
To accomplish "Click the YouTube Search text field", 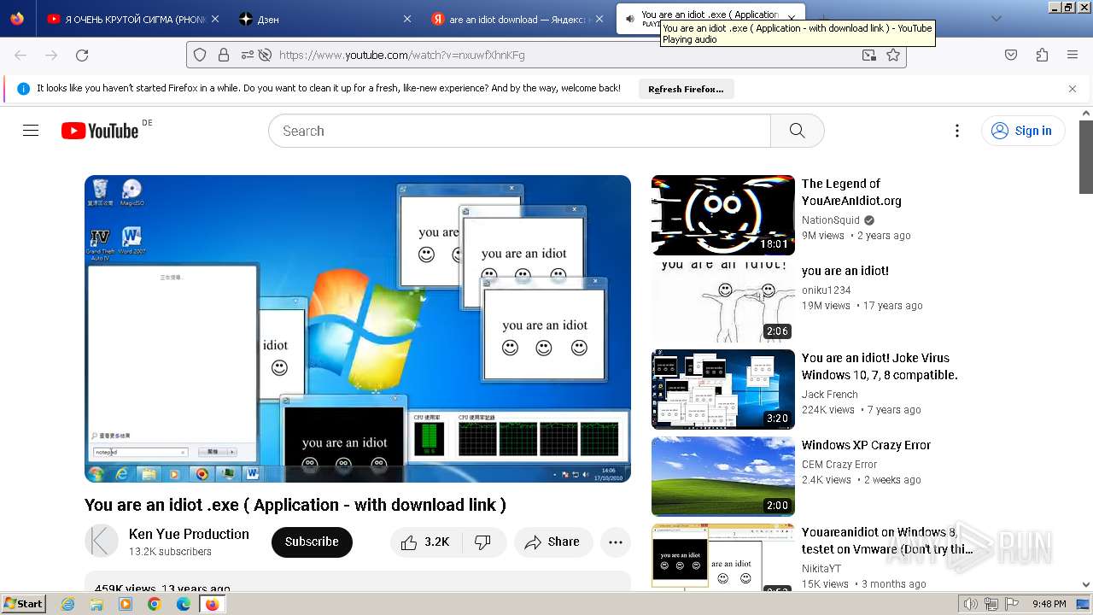I will [x=519, y=131].
